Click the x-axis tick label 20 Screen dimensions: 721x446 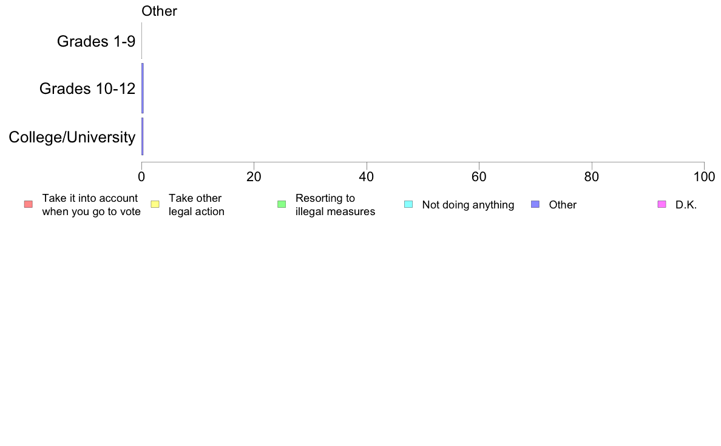coord(254,177)
